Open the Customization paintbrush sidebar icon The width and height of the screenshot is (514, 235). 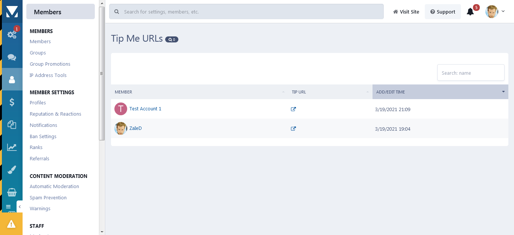(x=12, y=170)
